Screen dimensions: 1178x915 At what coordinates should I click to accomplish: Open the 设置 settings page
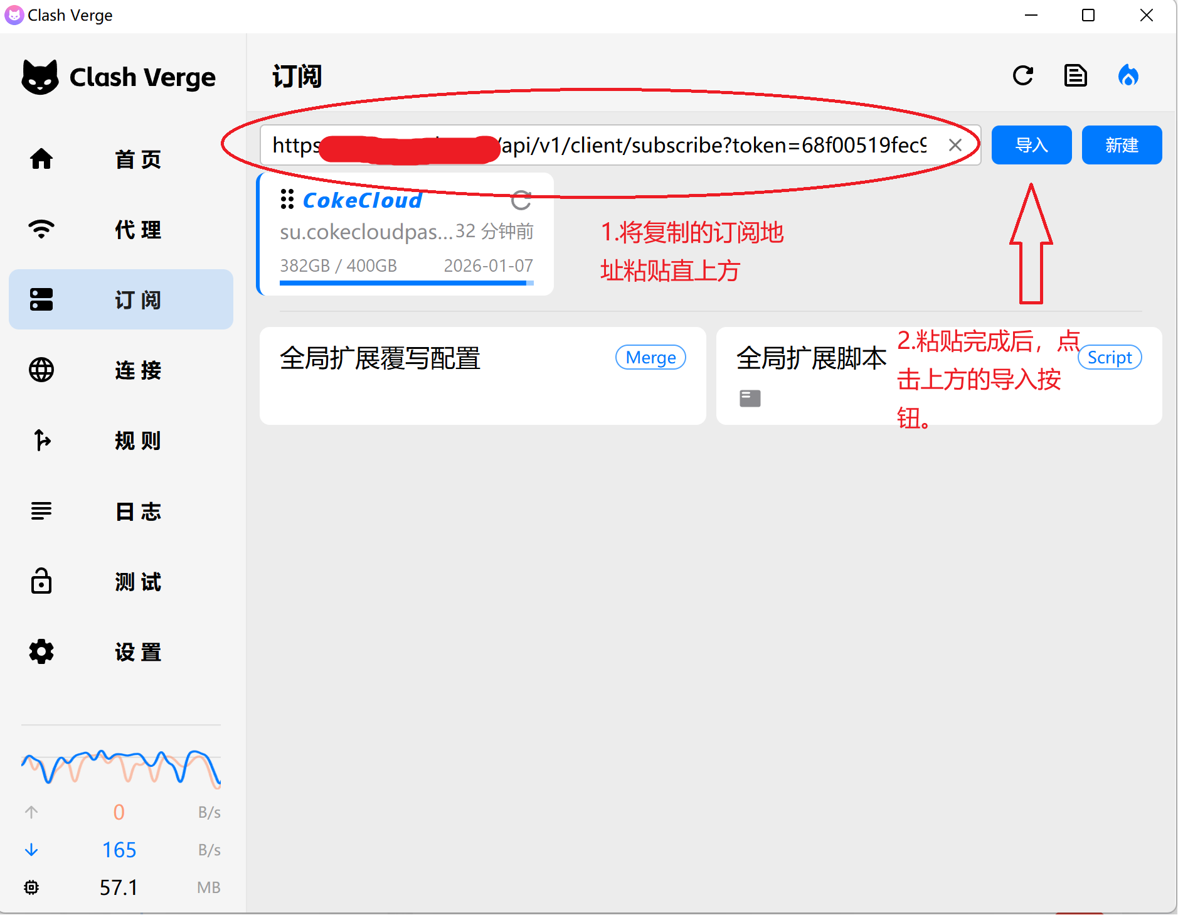pos(121,651)
